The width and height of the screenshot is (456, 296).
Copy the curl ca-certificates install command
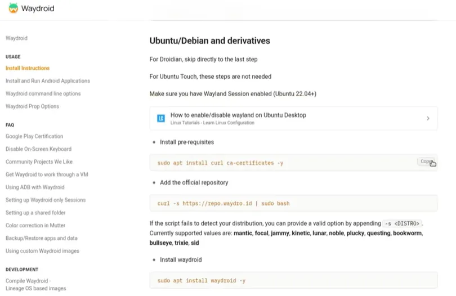tap(427, 162)
